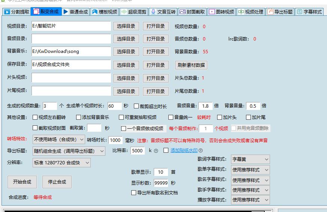Click the icon on the 视频处理 tab
This screenshot has width=327, height=212.
click(x=241, y=12)
